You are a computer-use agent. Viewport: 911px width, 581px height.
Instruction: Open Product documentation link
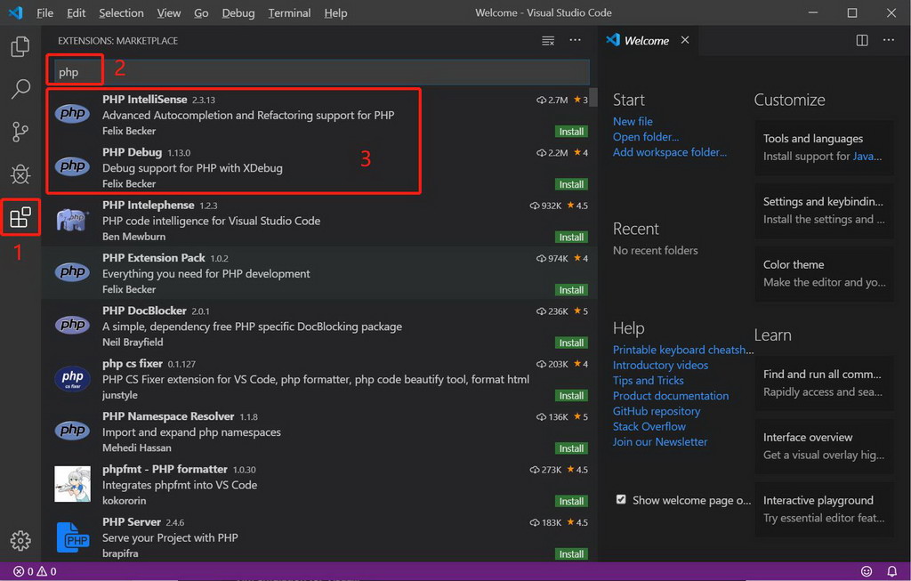[x=671, y=396]
